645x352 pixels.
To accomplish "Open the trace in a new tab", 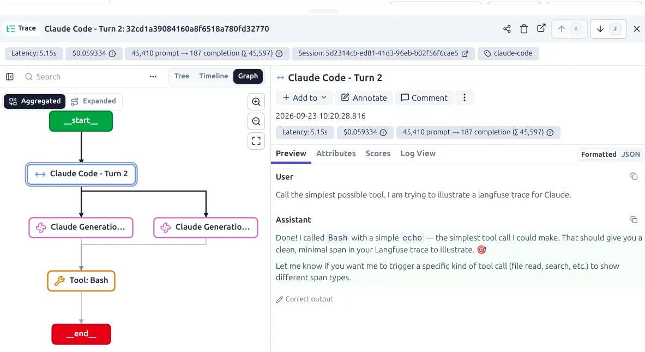I will [541, 28].
